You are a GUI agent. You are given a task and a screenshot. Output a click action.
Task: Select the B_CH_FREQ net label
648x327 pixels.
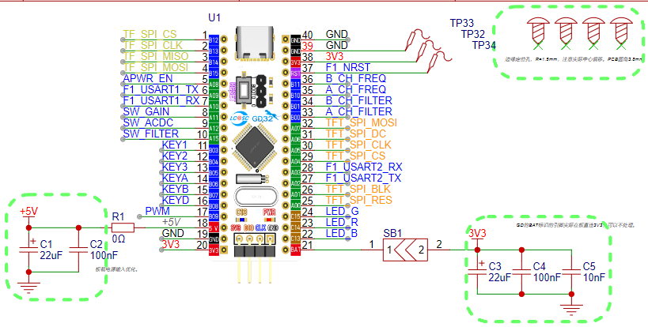[356, 78]
